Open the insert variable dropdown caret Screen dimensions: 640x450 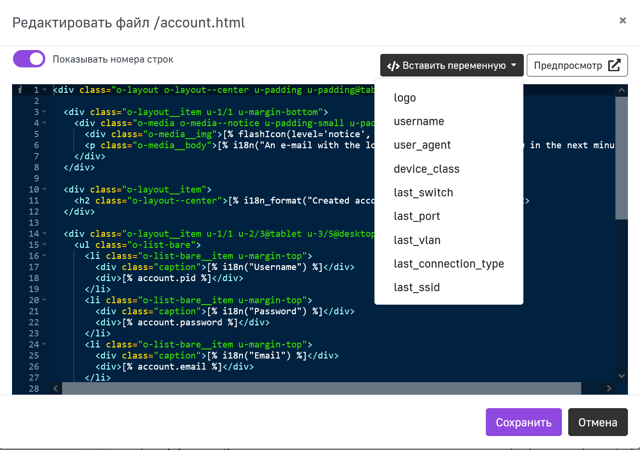[x=514, y=65]
